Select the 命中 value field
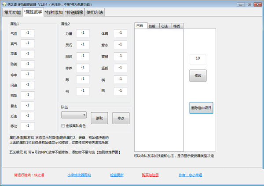Viewport: 264px width, 186px height. click(28, 75)
